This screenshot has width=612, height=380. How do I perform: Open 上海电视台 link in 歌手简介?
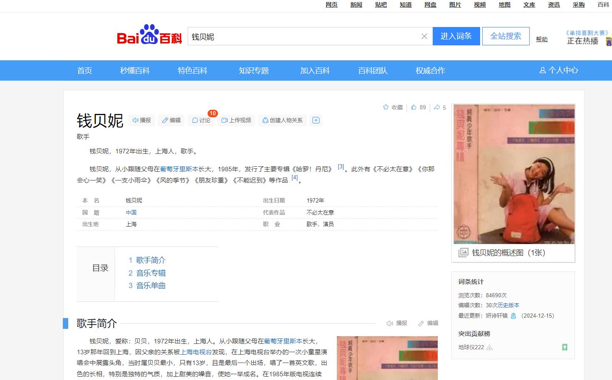[196, 352]
